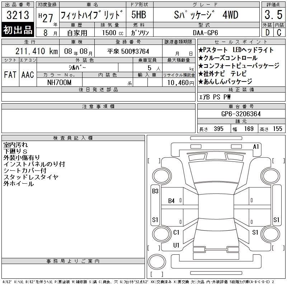Select the C1 corrosion mark near the rear wheel
287x287 pixels.
[x=176, y=232]
